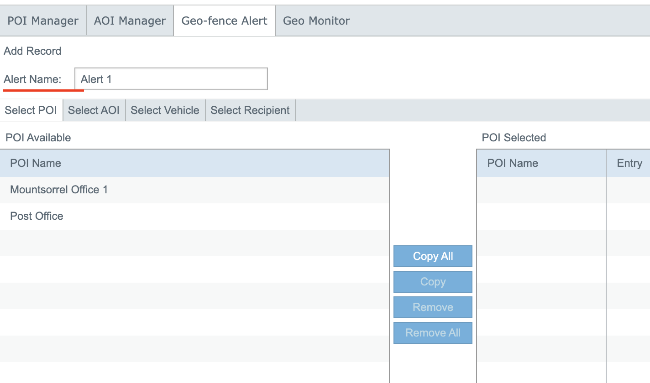Click the Alert Name text field

[171, 79]
